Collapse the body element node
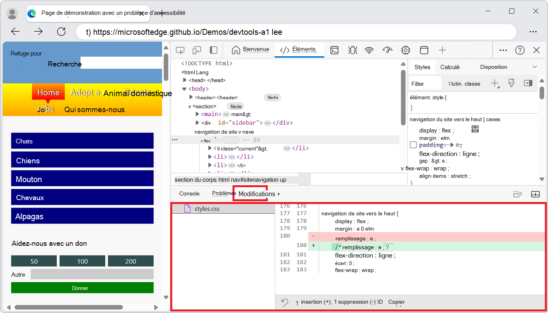Screen dimensions: 548x313 coord(184,88)
